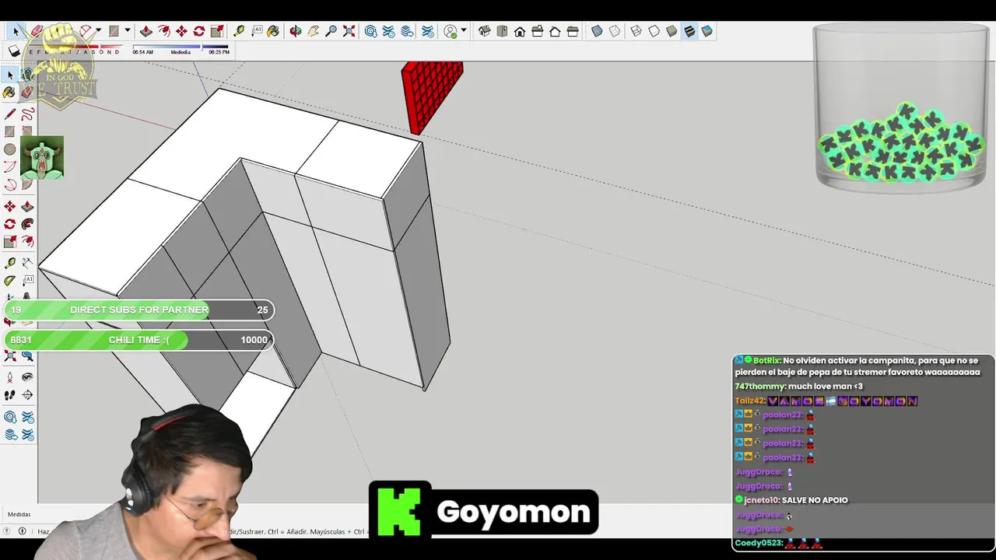Switch to Left view
This screenshot has width=996, height=560.
click(x=573, y=31)
